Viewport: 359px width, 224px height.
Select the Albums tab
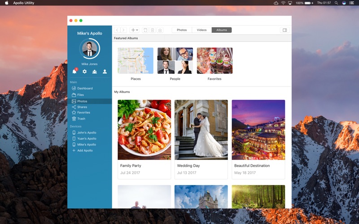click(x=222, y=30)
